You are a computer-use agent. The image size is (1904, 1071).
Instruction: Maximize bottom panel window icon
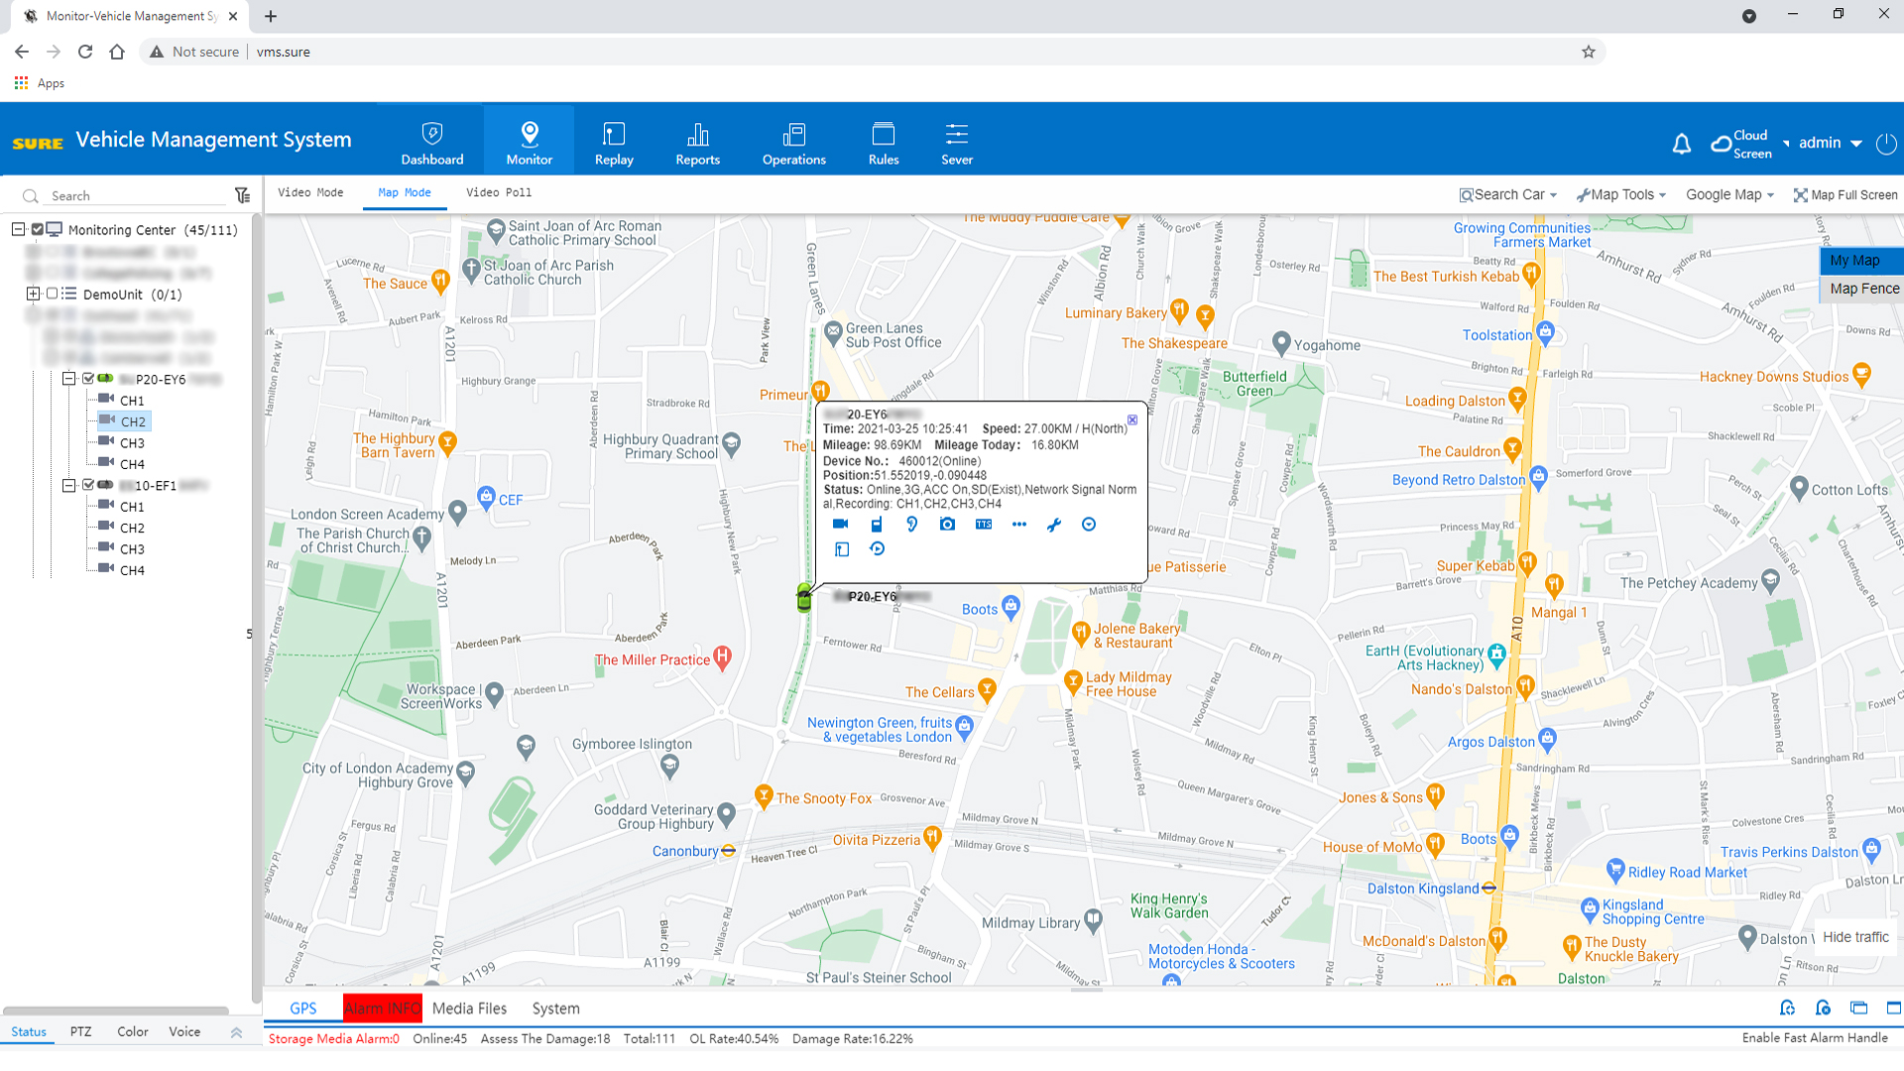tap(1893, 1009)
